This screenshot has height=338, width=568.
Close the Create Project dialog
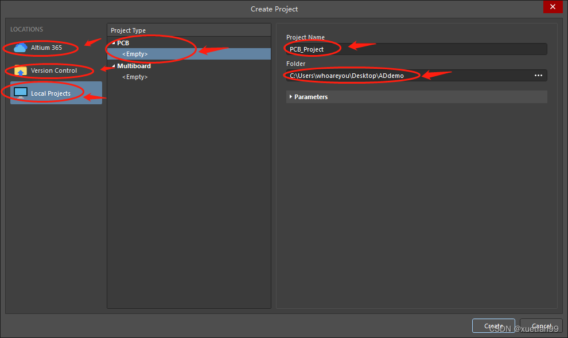click(x=553, y=7)
